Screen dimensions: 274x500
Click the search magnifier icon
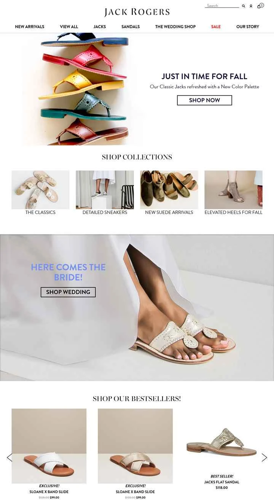[244, 6]
